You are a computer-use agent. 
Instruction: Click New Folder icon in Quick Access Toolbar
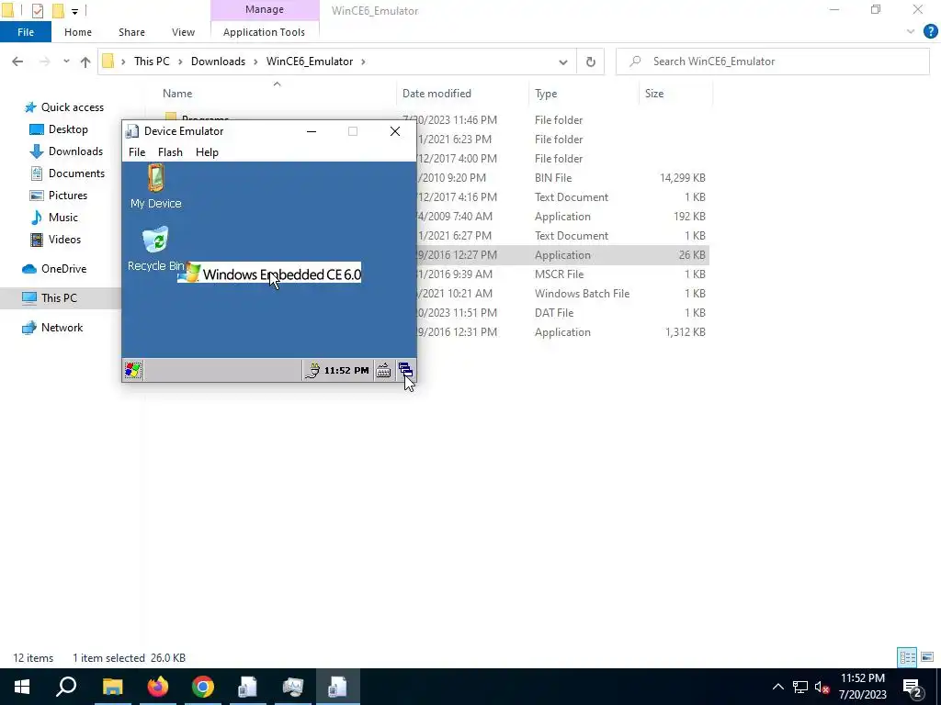pos(58,11)
